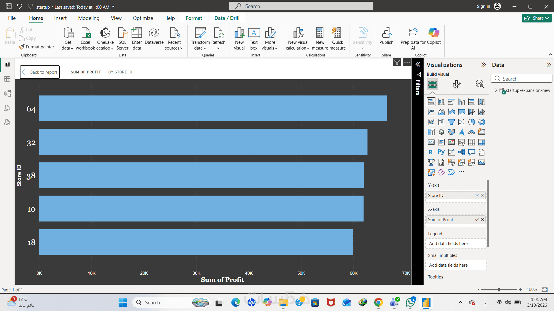Open the Modeling ribbon tab

(89, 18)
